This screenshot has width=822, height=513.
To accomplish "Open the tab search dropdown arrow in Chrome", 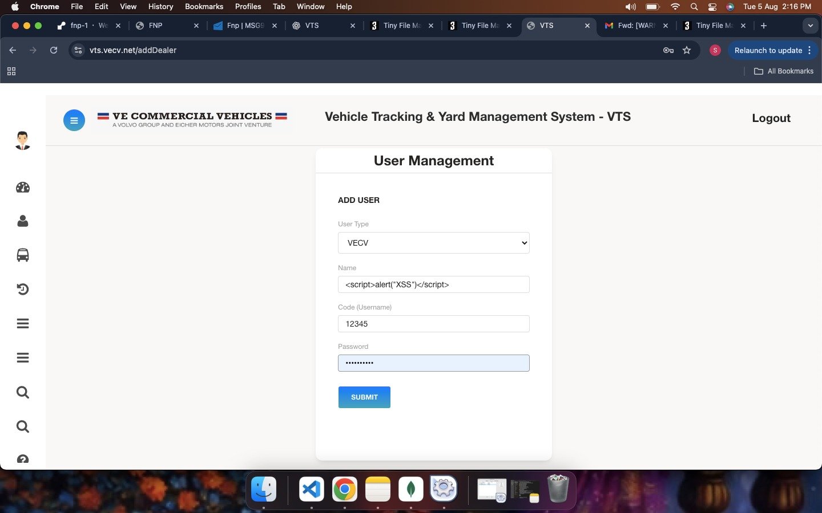I will click(x=810, y=26).
